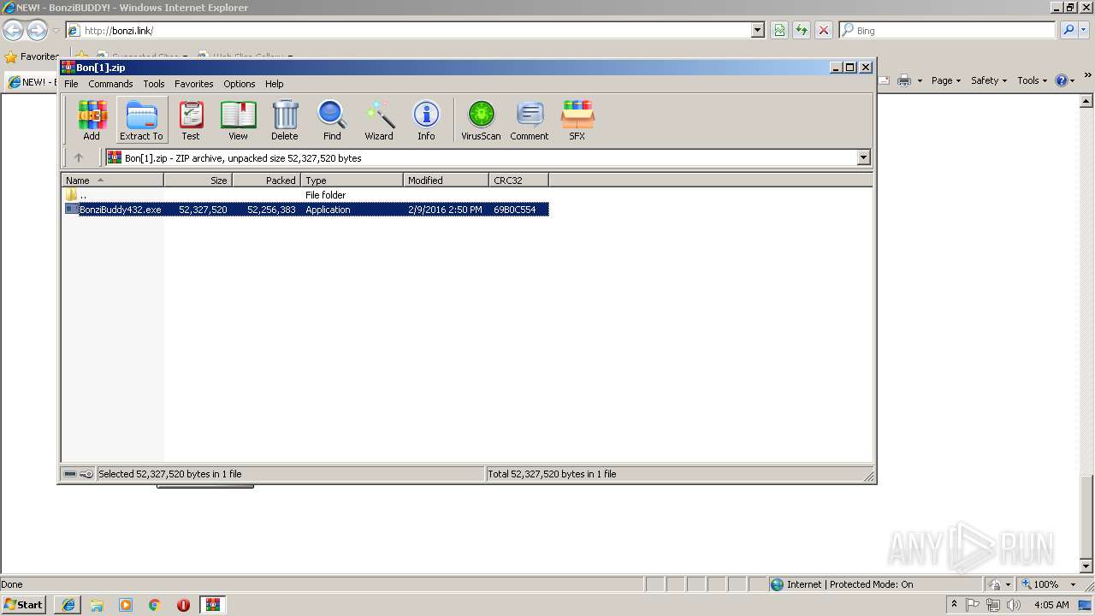1095x616 pixels.
Task: Click the key icon in WinRAR status bar
Action: click(86, 474)
